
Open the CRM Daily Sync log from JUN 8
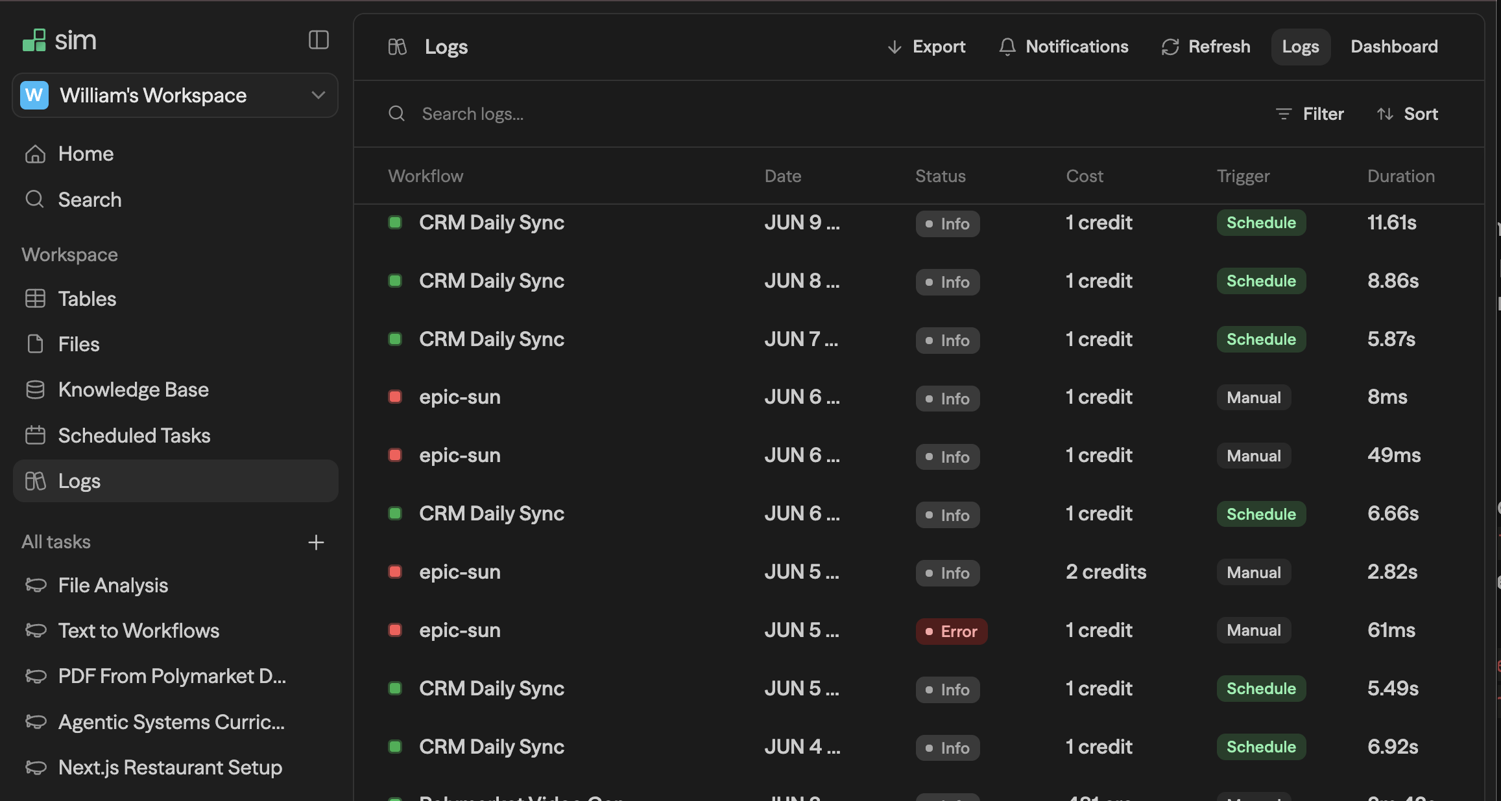(x=919, y=281)
